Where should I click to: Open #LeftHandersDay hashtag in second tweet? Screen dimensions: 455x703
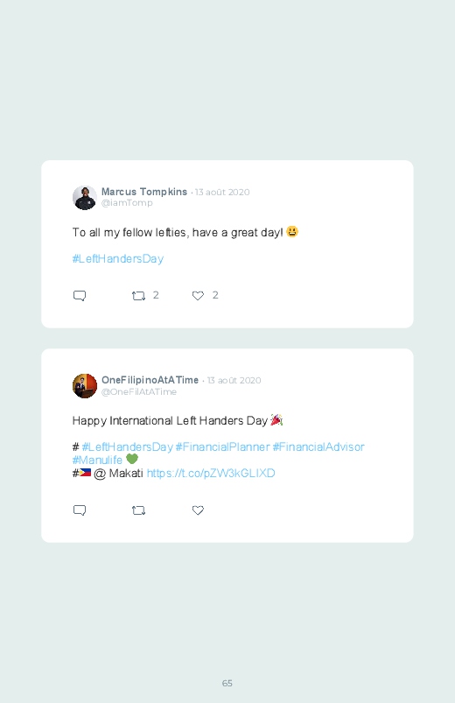127,447
